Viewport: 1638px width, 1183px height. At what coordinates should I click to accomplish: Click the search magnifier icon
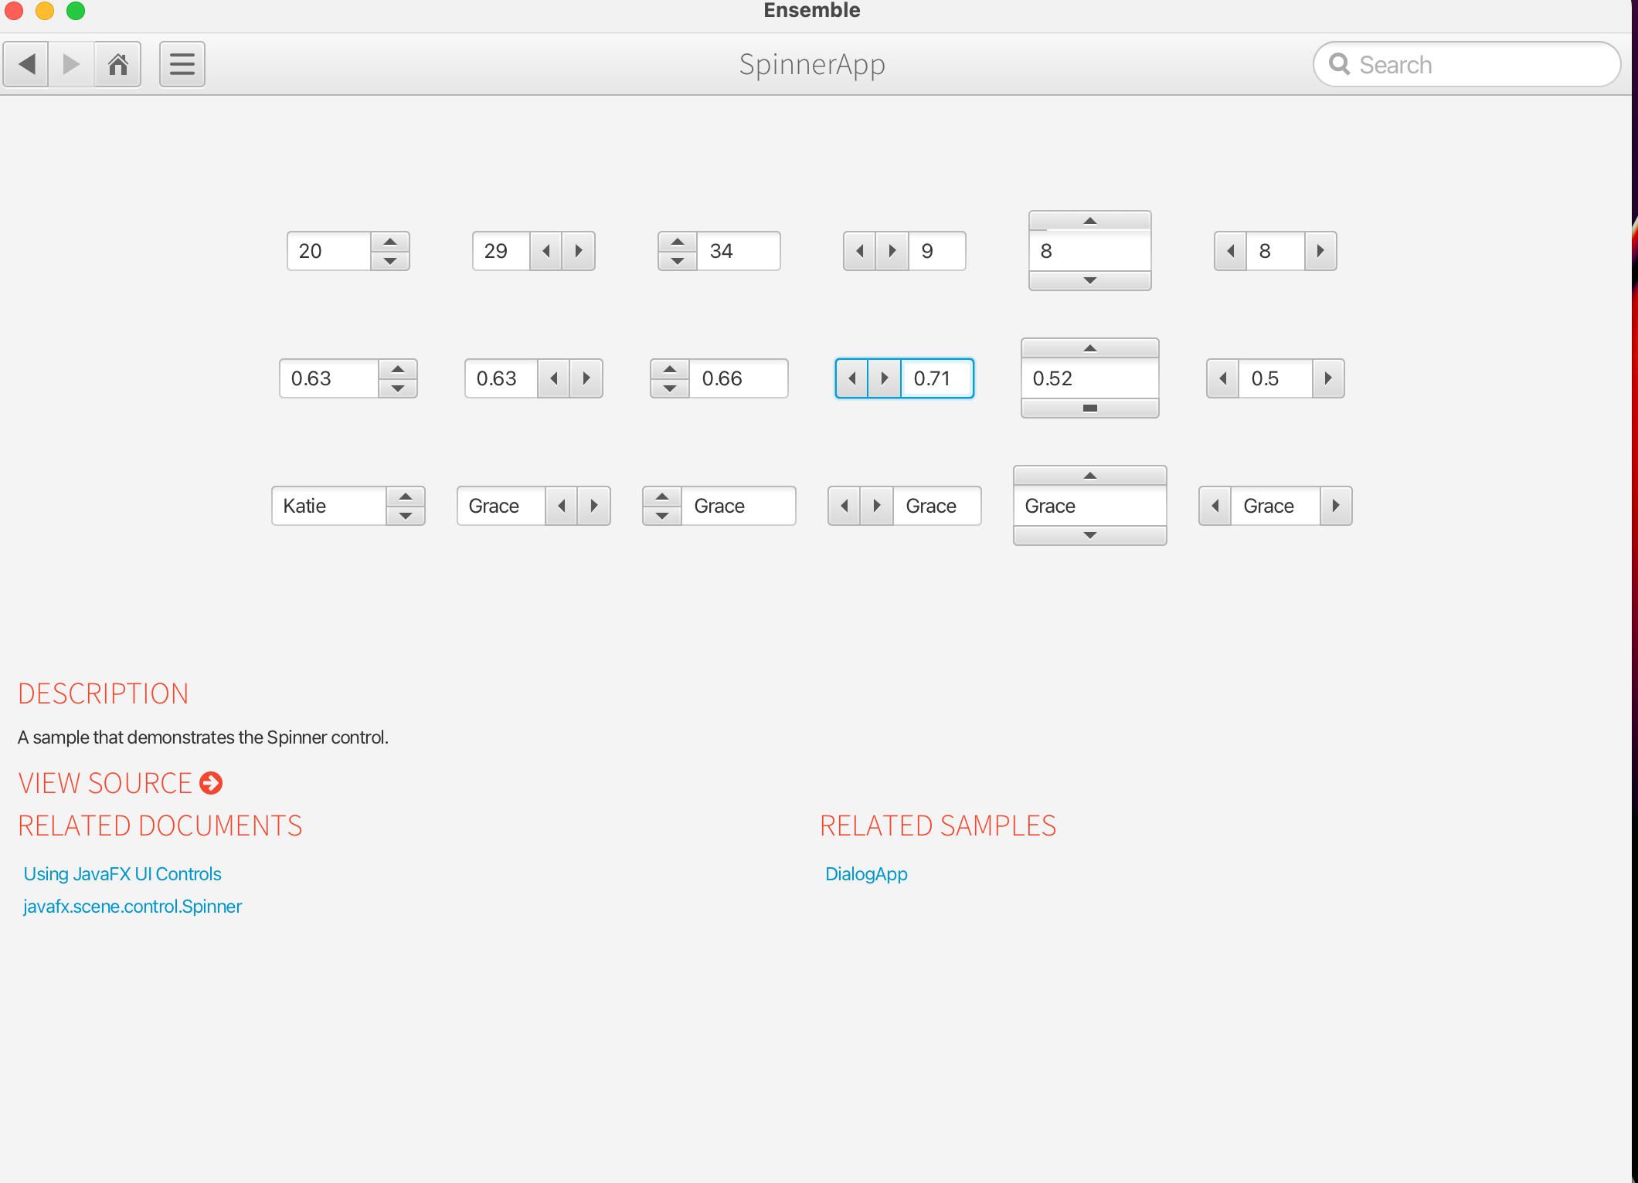(x=1339, y=64)
